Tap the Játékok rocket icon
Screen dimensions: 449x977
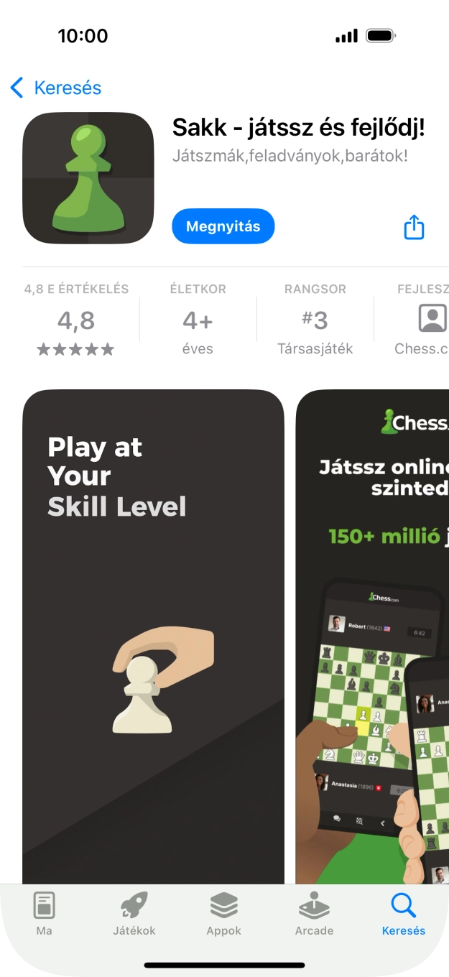(134, 905)
